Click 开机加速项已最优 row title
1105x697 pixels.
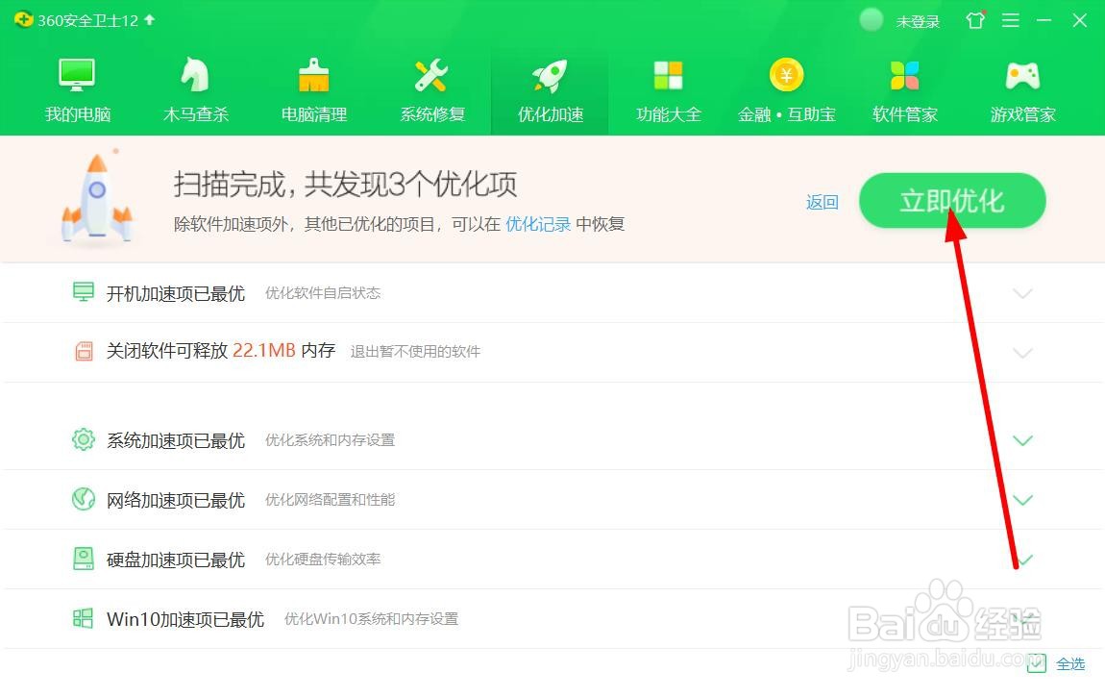click(176, 293)
